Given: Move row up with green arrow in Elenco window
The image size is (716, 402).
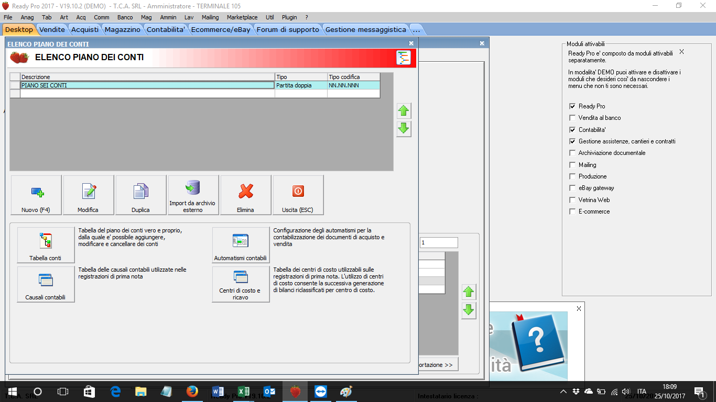Looking at the screenshot, I should point(404,111).
